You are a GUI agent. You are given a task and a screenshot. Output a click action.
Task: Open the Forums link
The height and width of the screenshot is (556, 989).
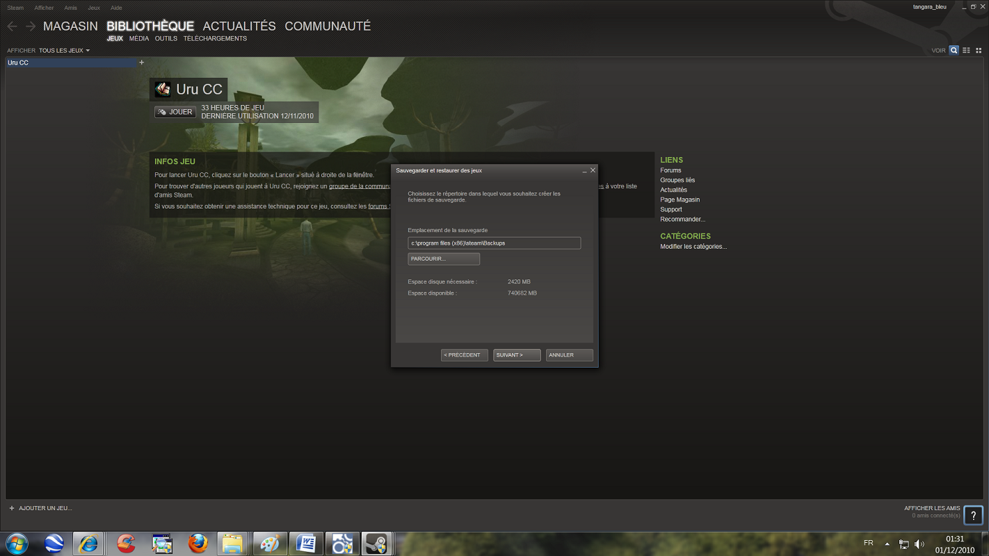tap(670, 170)
